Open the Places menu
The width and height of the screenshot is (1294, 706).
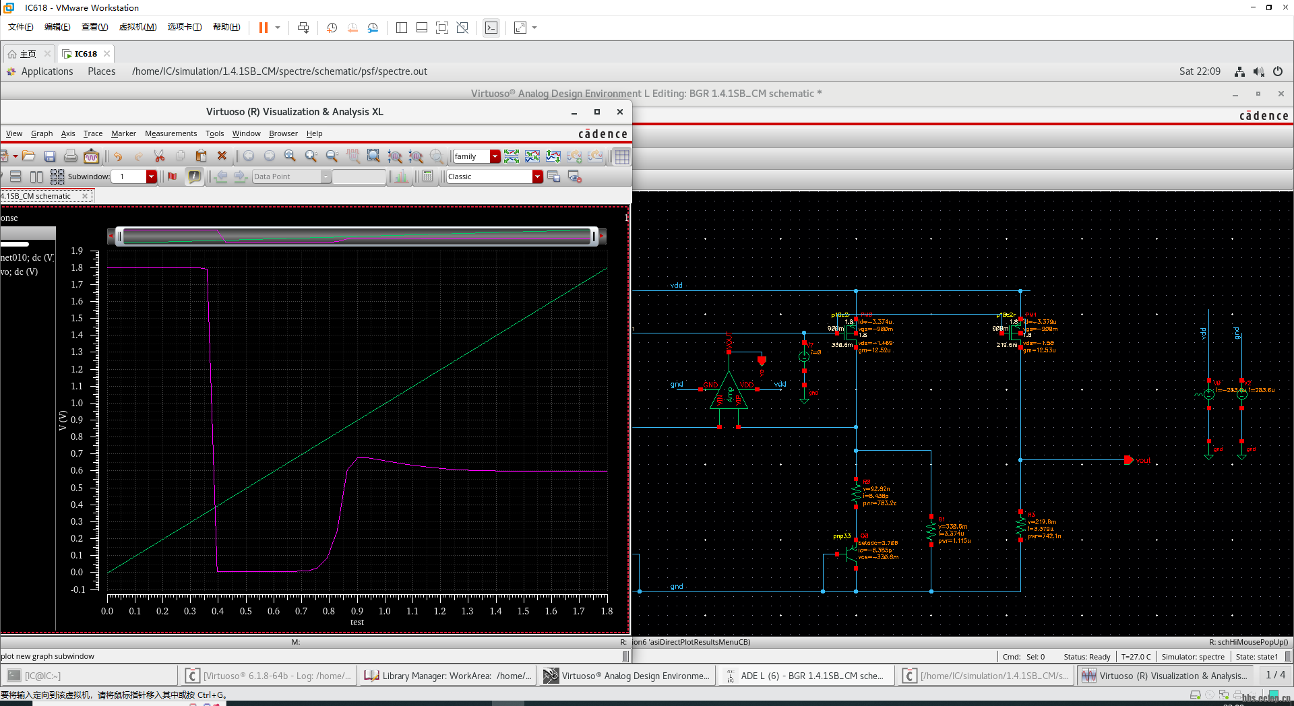(101, 71)
